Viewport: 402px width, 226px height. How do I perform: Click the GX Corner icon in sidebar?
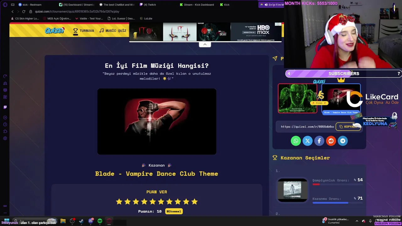pyautogui.click(x=5, y=206)
